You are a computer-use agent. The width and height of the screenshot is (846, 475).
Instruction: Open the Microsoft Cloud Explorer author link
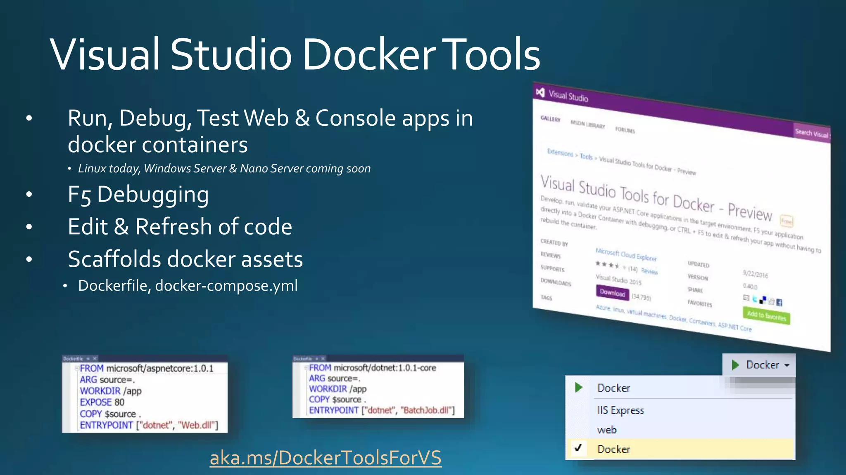tap(626, 254)
